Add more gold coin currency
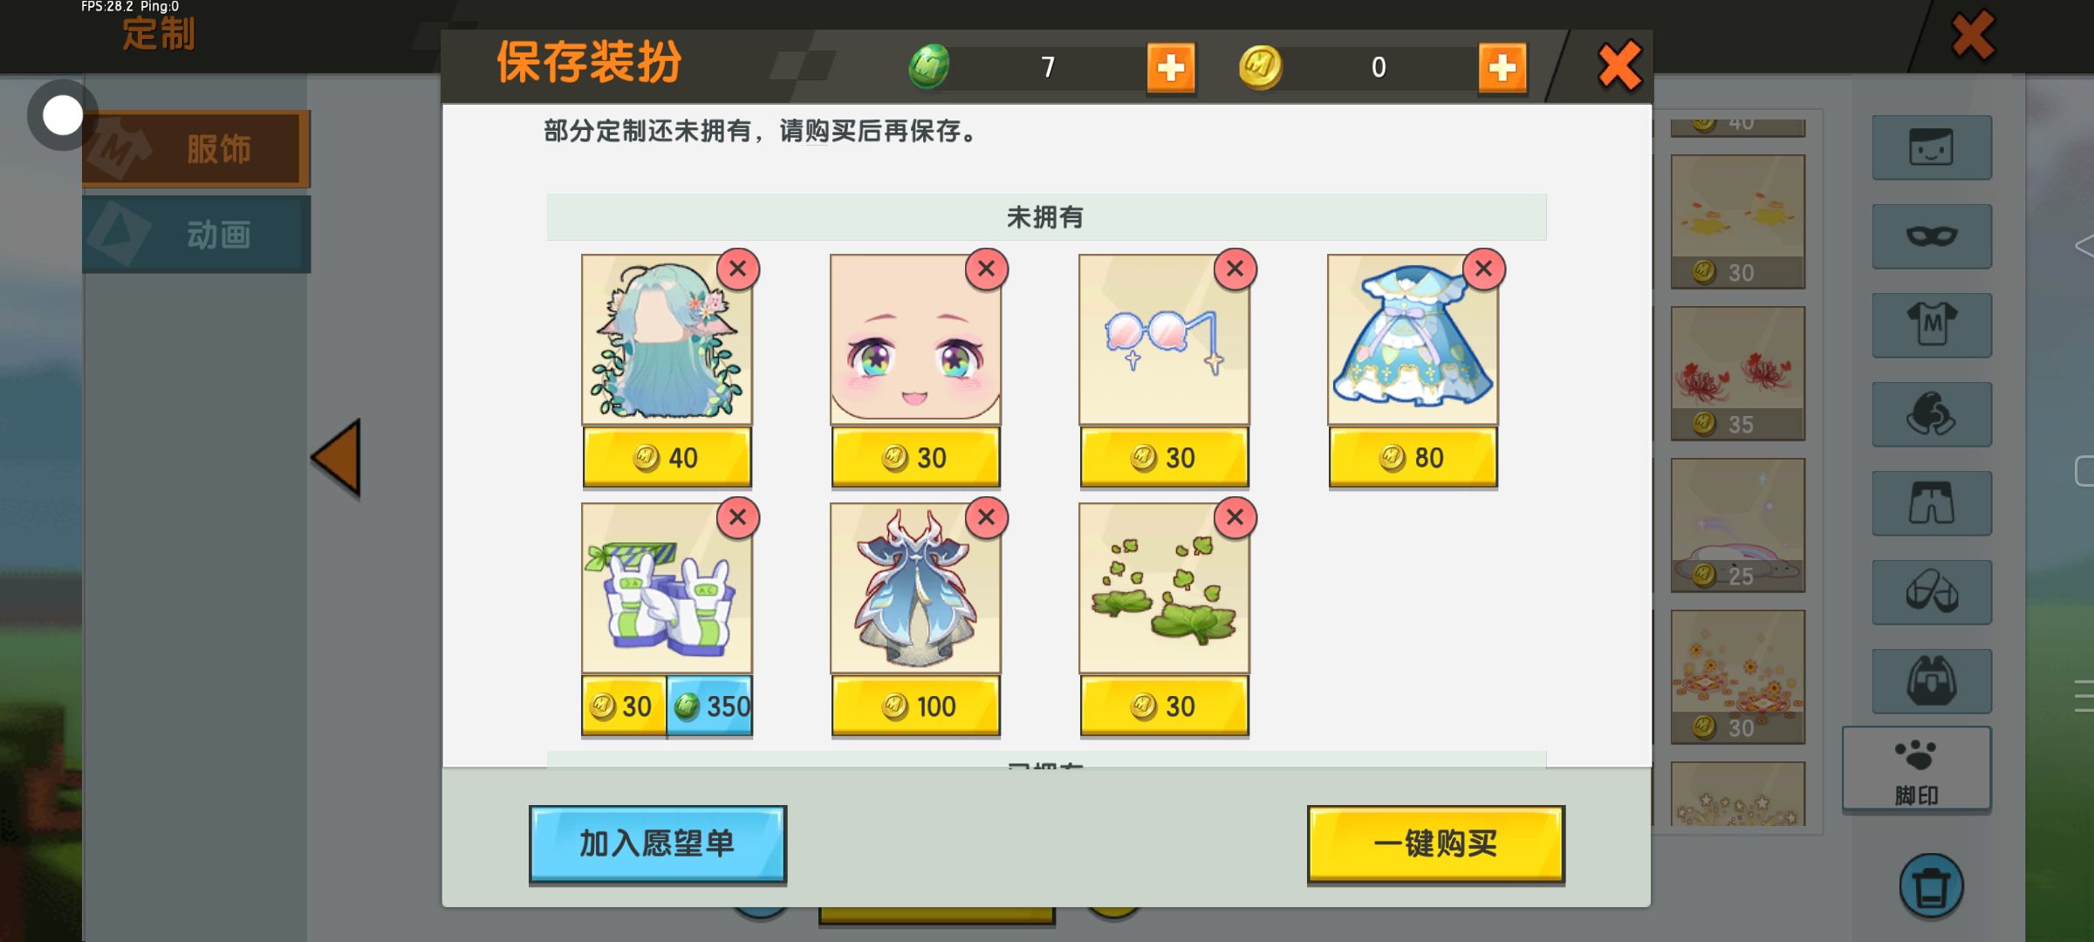This screenshot has width=2094, height=942. 1502,67
